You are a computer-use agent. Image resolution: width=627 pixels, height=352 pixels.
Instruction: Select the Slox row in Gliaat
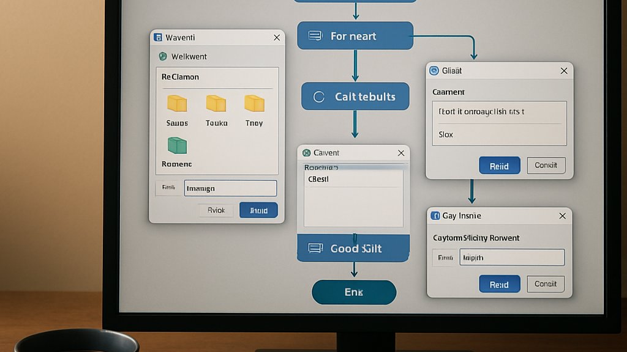500,134
